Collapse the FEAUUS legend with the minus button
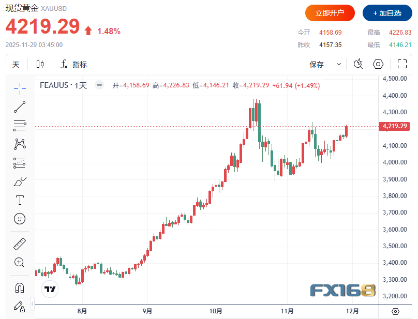Viewport: 418px width, 319px height. (99, 85)
